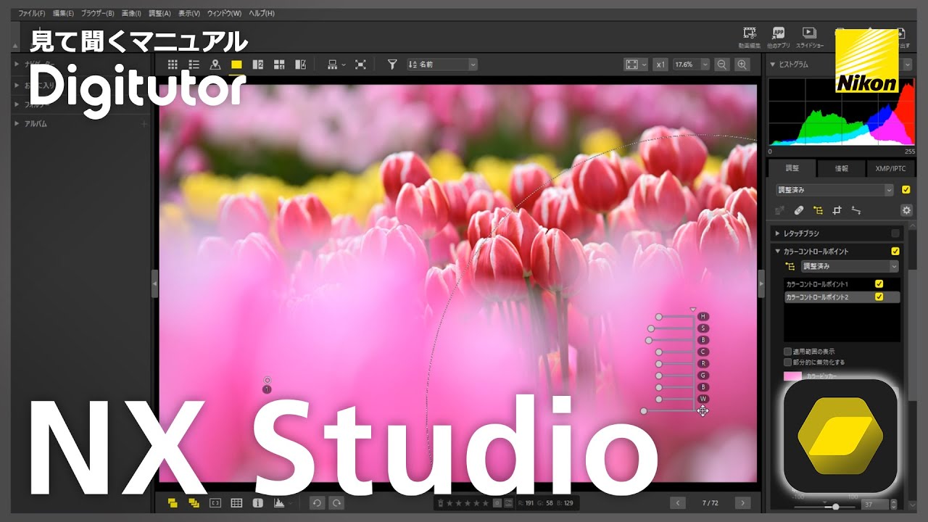Screen dimensions: 928x522
Task: Enable 適用範囲の表示 checkbox
Action: 787,352
